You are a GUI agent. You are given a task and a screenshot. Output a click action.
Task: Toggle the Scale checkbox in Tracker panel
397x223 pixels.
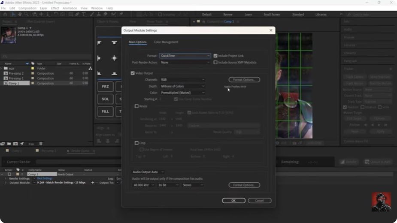point(380,107)
